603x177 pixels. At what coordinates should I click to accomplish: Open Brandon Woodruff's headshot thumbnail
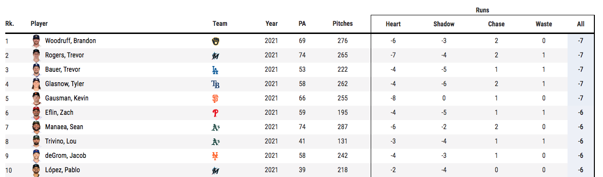[36, 41]
